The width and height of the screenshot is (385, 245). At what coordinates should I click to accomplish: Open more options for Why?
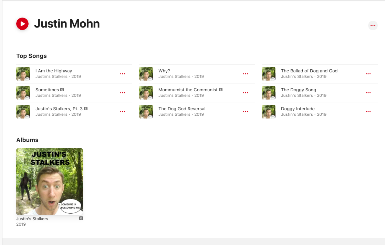click(246, 74)
